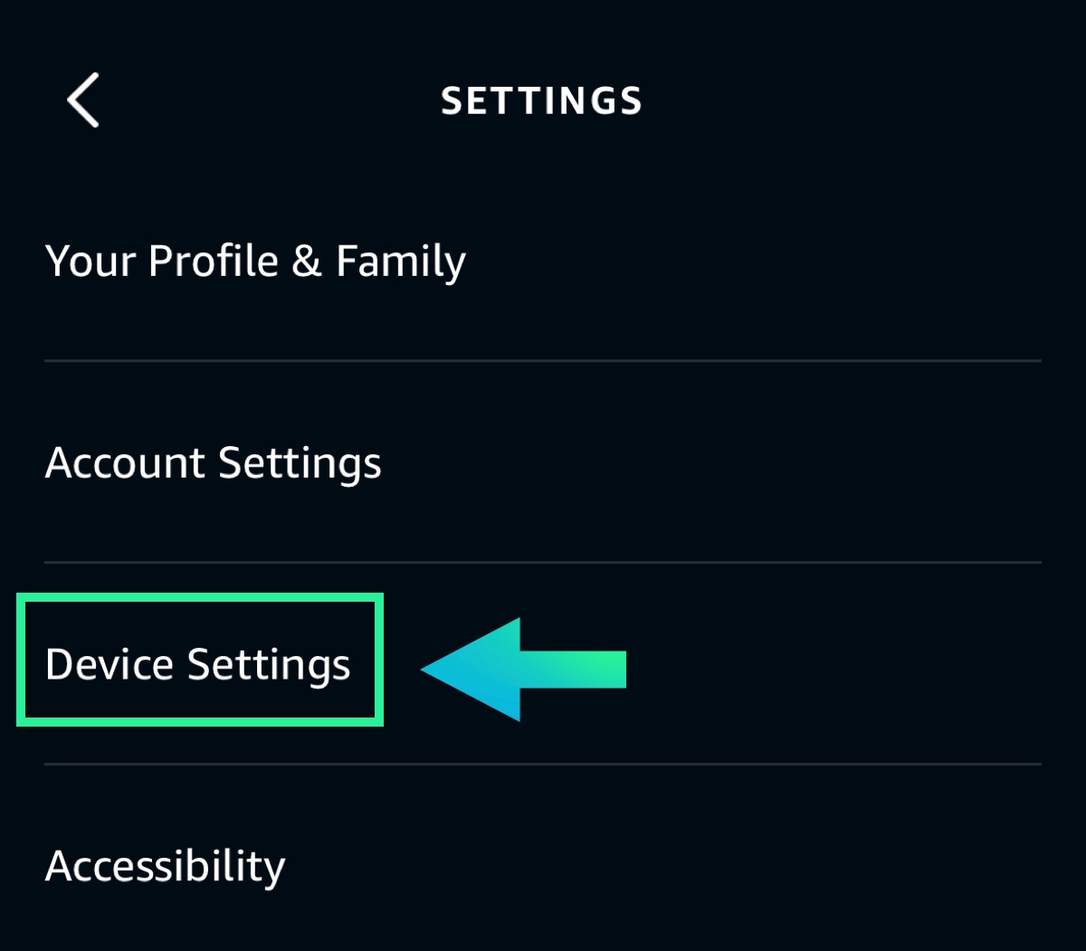Go back using the left chevron
This screenshot has width=1086, height=951.
point(83,100)
